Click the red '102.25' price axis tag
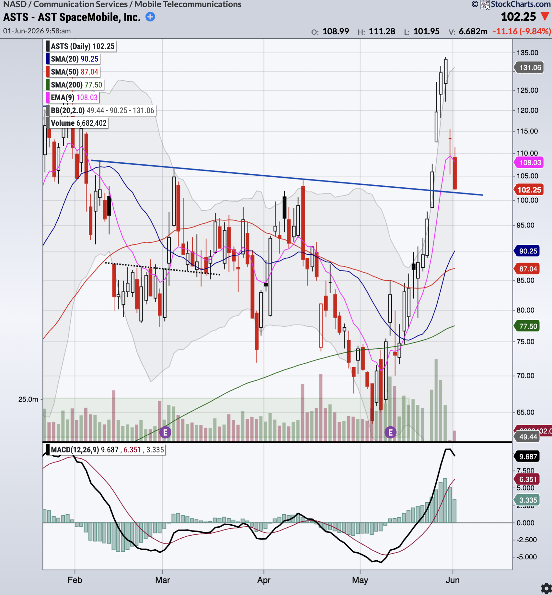Screen dimensions: 552x595 click(529, 190)
